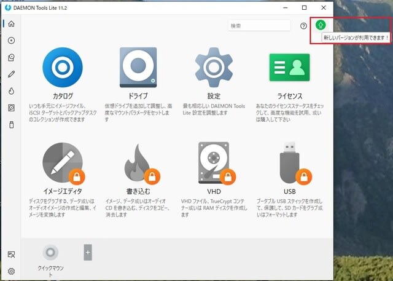The width and height of the screenshot is (393, 281).
Task: Click the カタログ heading text
Action: click(63, 96)
